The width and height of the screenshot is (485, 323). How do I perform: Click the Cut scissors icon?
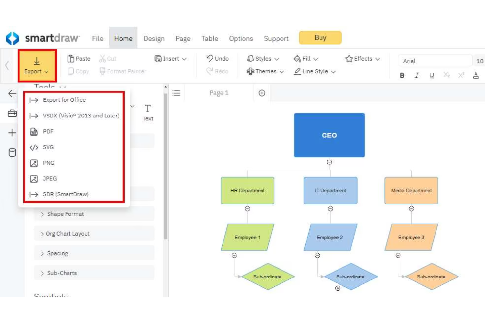[103, 59]
